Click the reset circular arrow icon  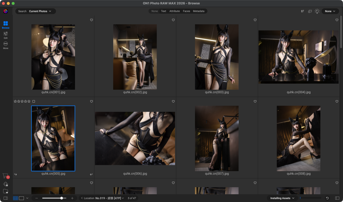click(x=327, y=198)
